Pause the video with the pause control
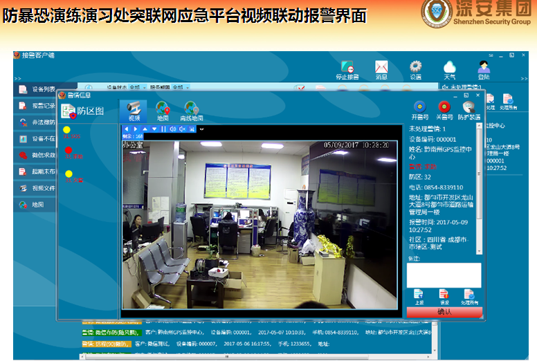 (x=164, y=129)
